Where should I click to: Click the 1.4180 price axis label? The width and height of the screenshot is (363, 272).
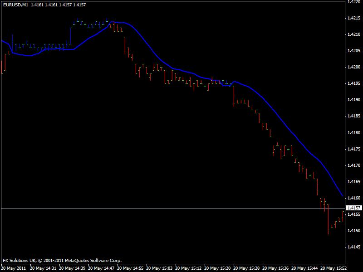point(354,133)
